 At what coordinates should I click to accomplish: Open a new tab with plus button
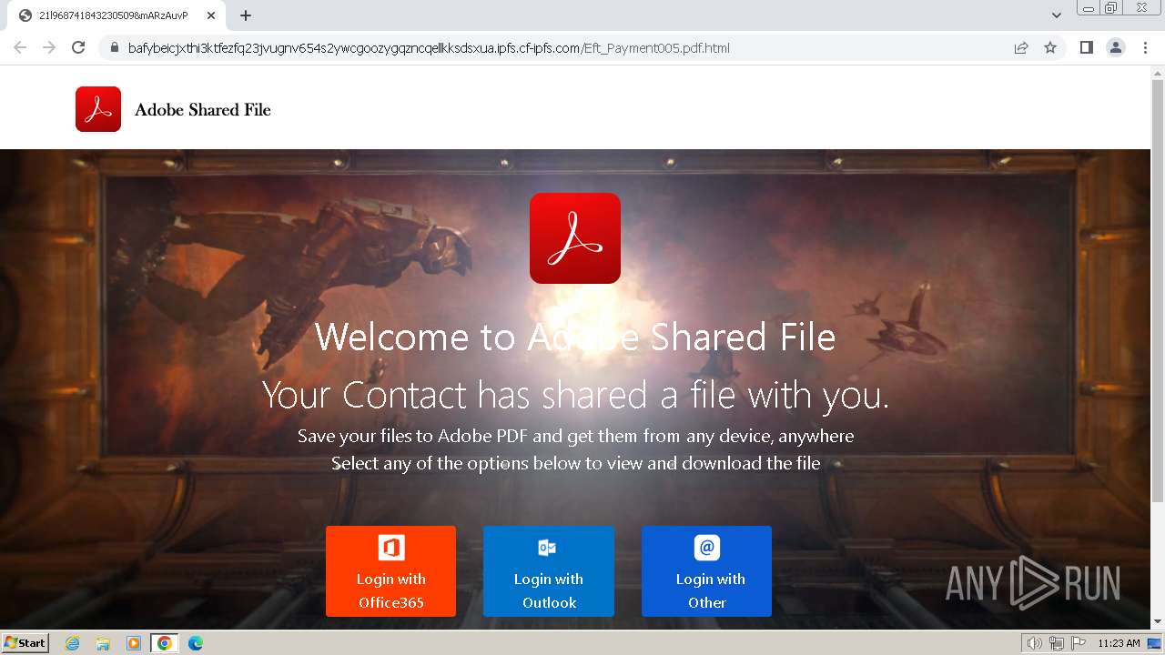tap(246, 15)
